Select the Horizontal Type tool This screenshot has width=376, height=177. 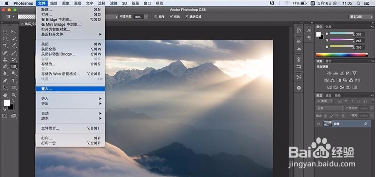tap(14, 81)
